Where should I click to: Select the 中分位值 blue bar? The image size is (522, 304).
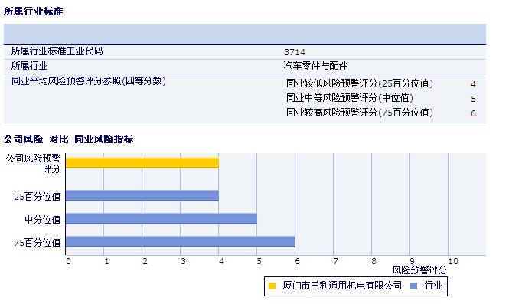[161, 219]
